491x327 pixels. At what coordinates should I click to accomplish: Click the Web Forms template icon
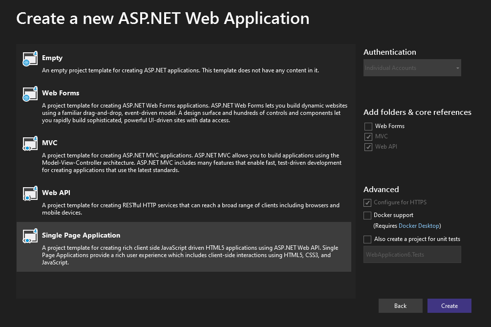pyautogui.click(x=30, y=94)
